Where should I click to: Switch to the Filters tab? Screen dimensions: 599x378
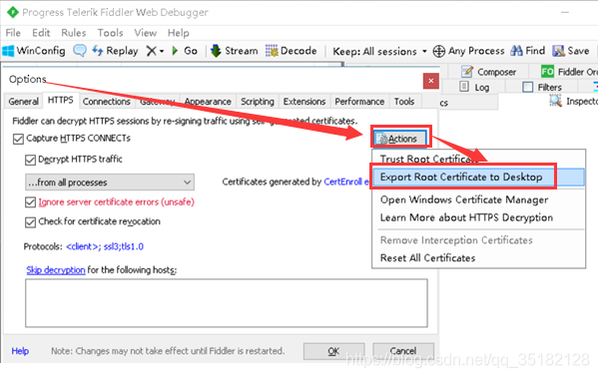[x=542, y=88]
